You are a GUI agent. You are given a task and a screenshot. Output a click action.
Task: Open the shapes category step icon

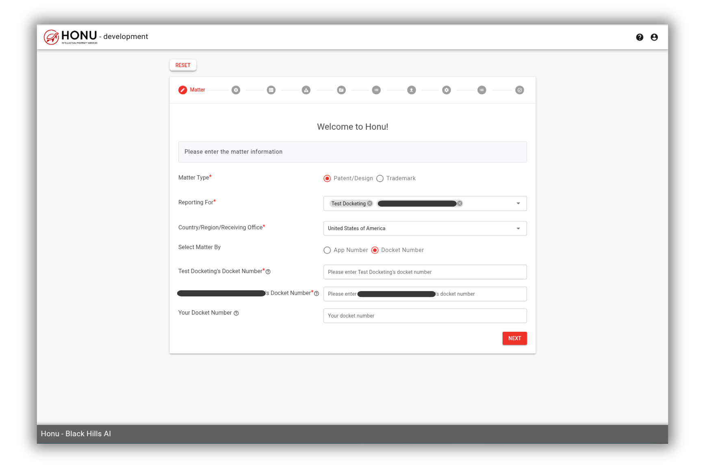[306, 90]
